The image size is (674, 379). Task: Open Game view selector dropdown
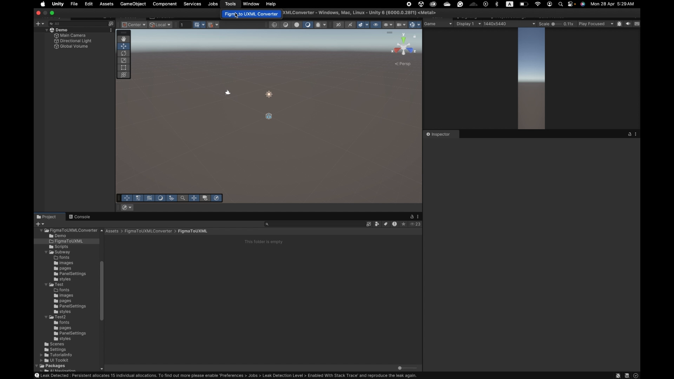438,24
